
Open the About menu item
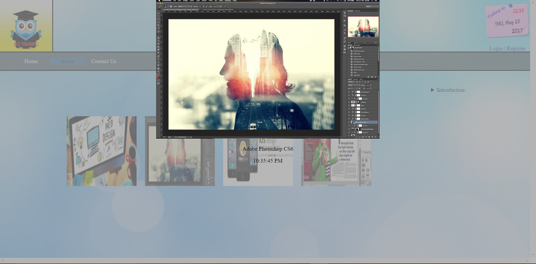pyautogui.click(x=67, y=61)
